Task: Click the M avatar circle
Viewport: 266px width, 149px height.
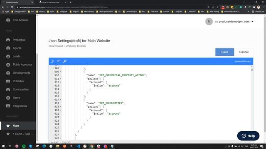Action: 209,22
